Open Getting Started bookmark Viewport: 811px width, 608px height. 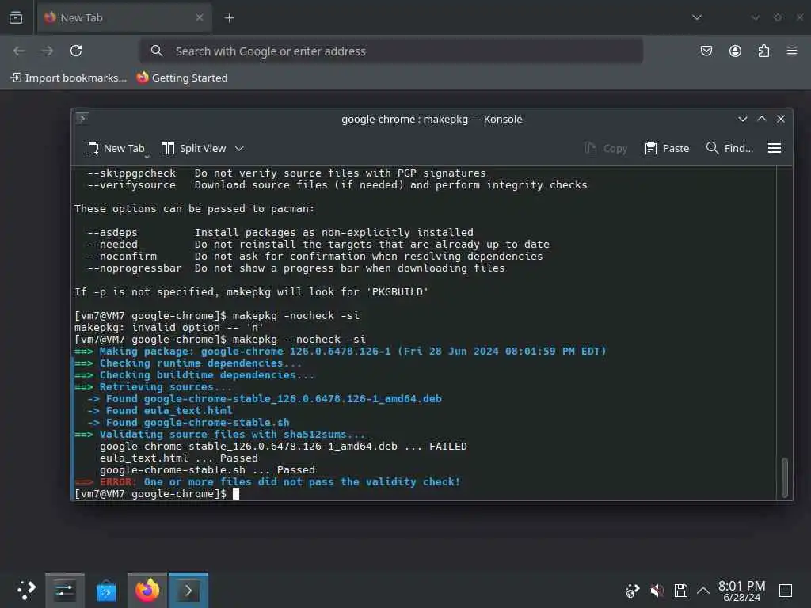tap(182, 78)
